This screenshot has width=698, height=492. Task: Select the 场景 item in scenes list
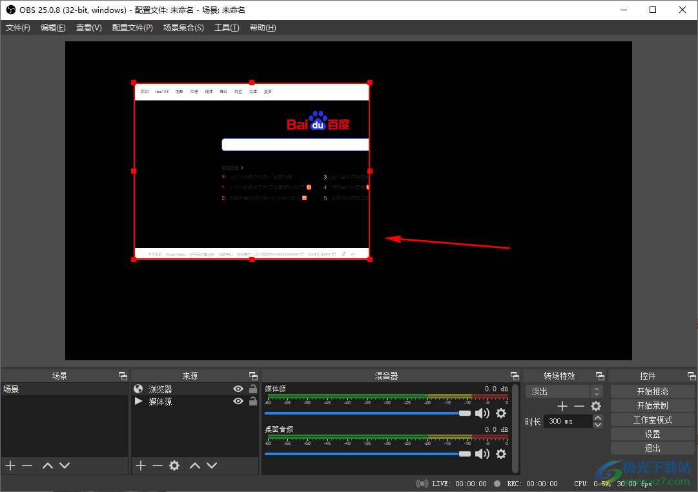point(65,389)
